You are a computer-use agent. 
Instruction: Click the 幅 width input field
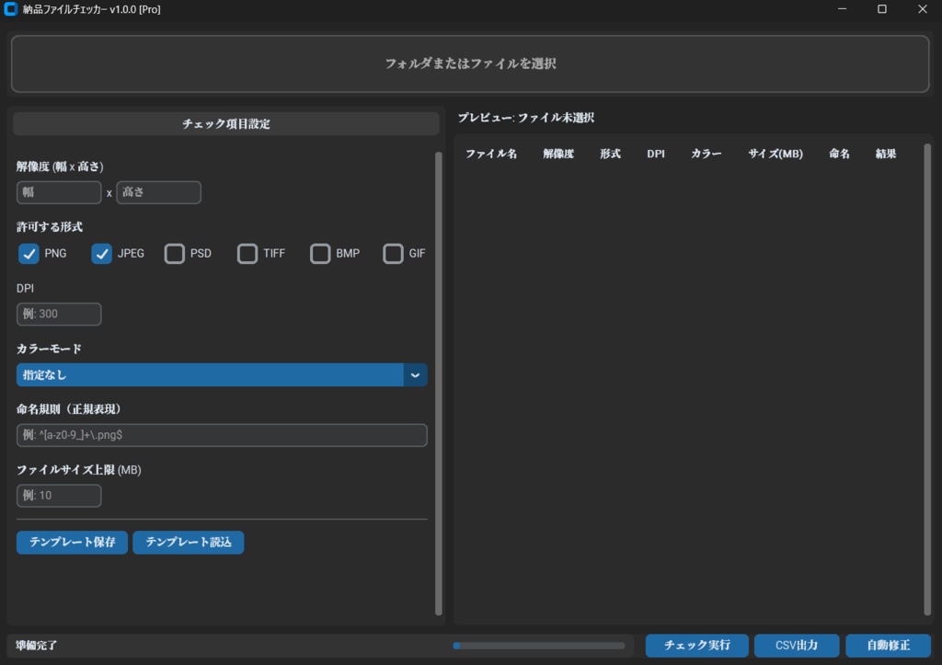[x=59, y=192]
